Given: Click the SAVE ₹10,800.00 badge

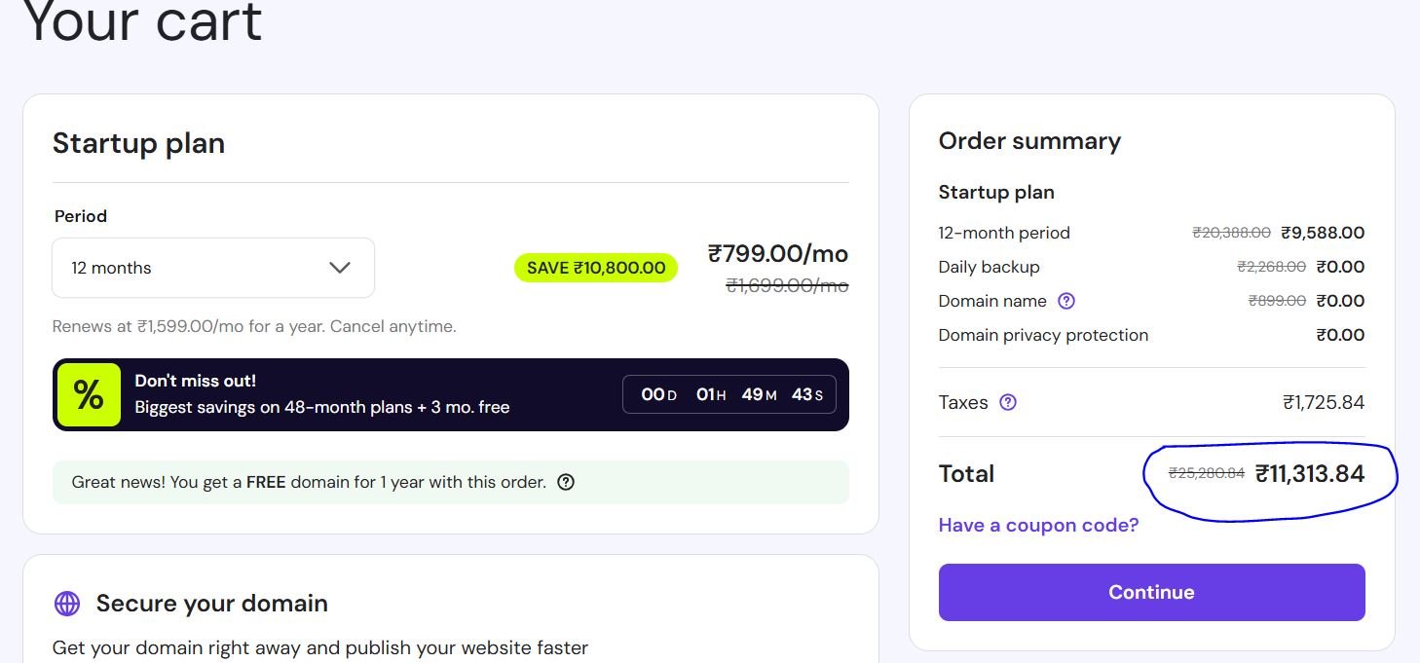Looking at the screenshot, I should [595, 268].
